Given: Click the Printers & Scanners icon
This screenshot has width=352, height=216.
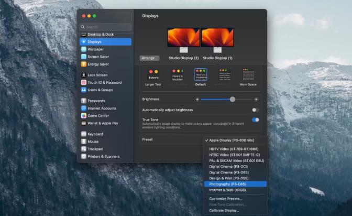Looking at the screenshot, I should click(83, 156).
